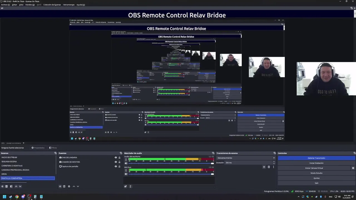356x200 pixels.
Task: Open Audio del escritorio options three-dot menu
Action: point(126,160)
